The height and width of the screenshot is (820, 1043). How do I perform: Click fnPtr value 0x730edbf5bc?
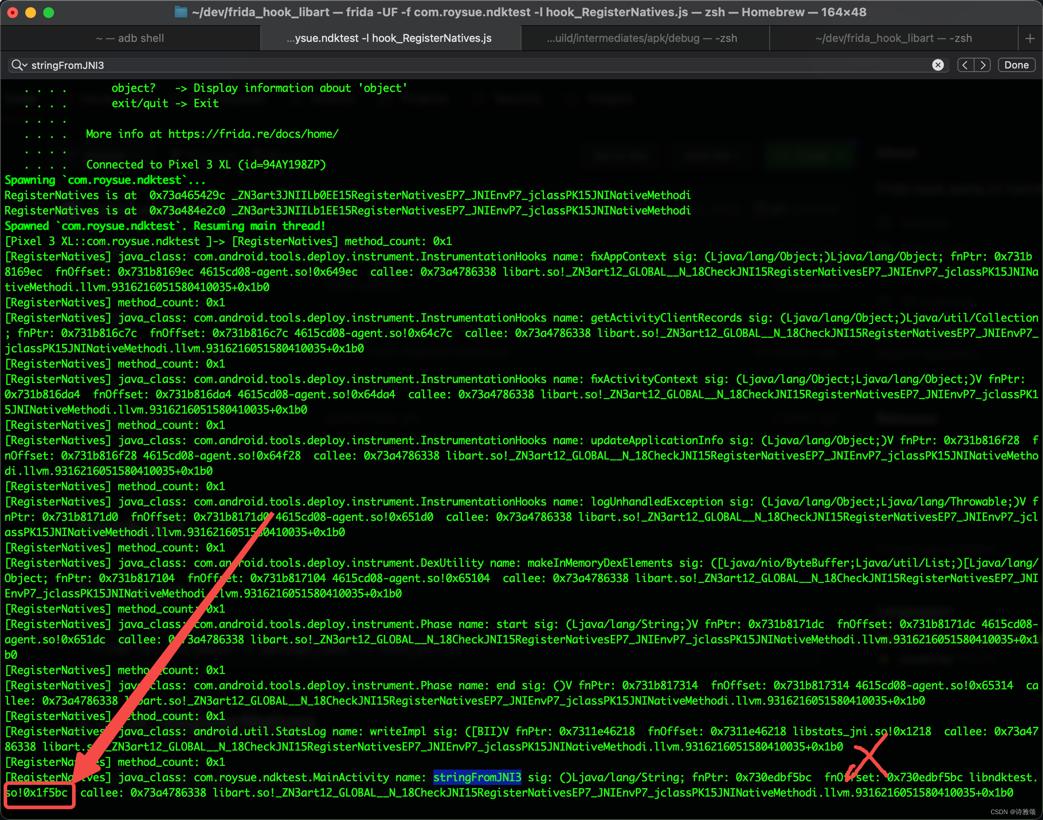(773, 777)
